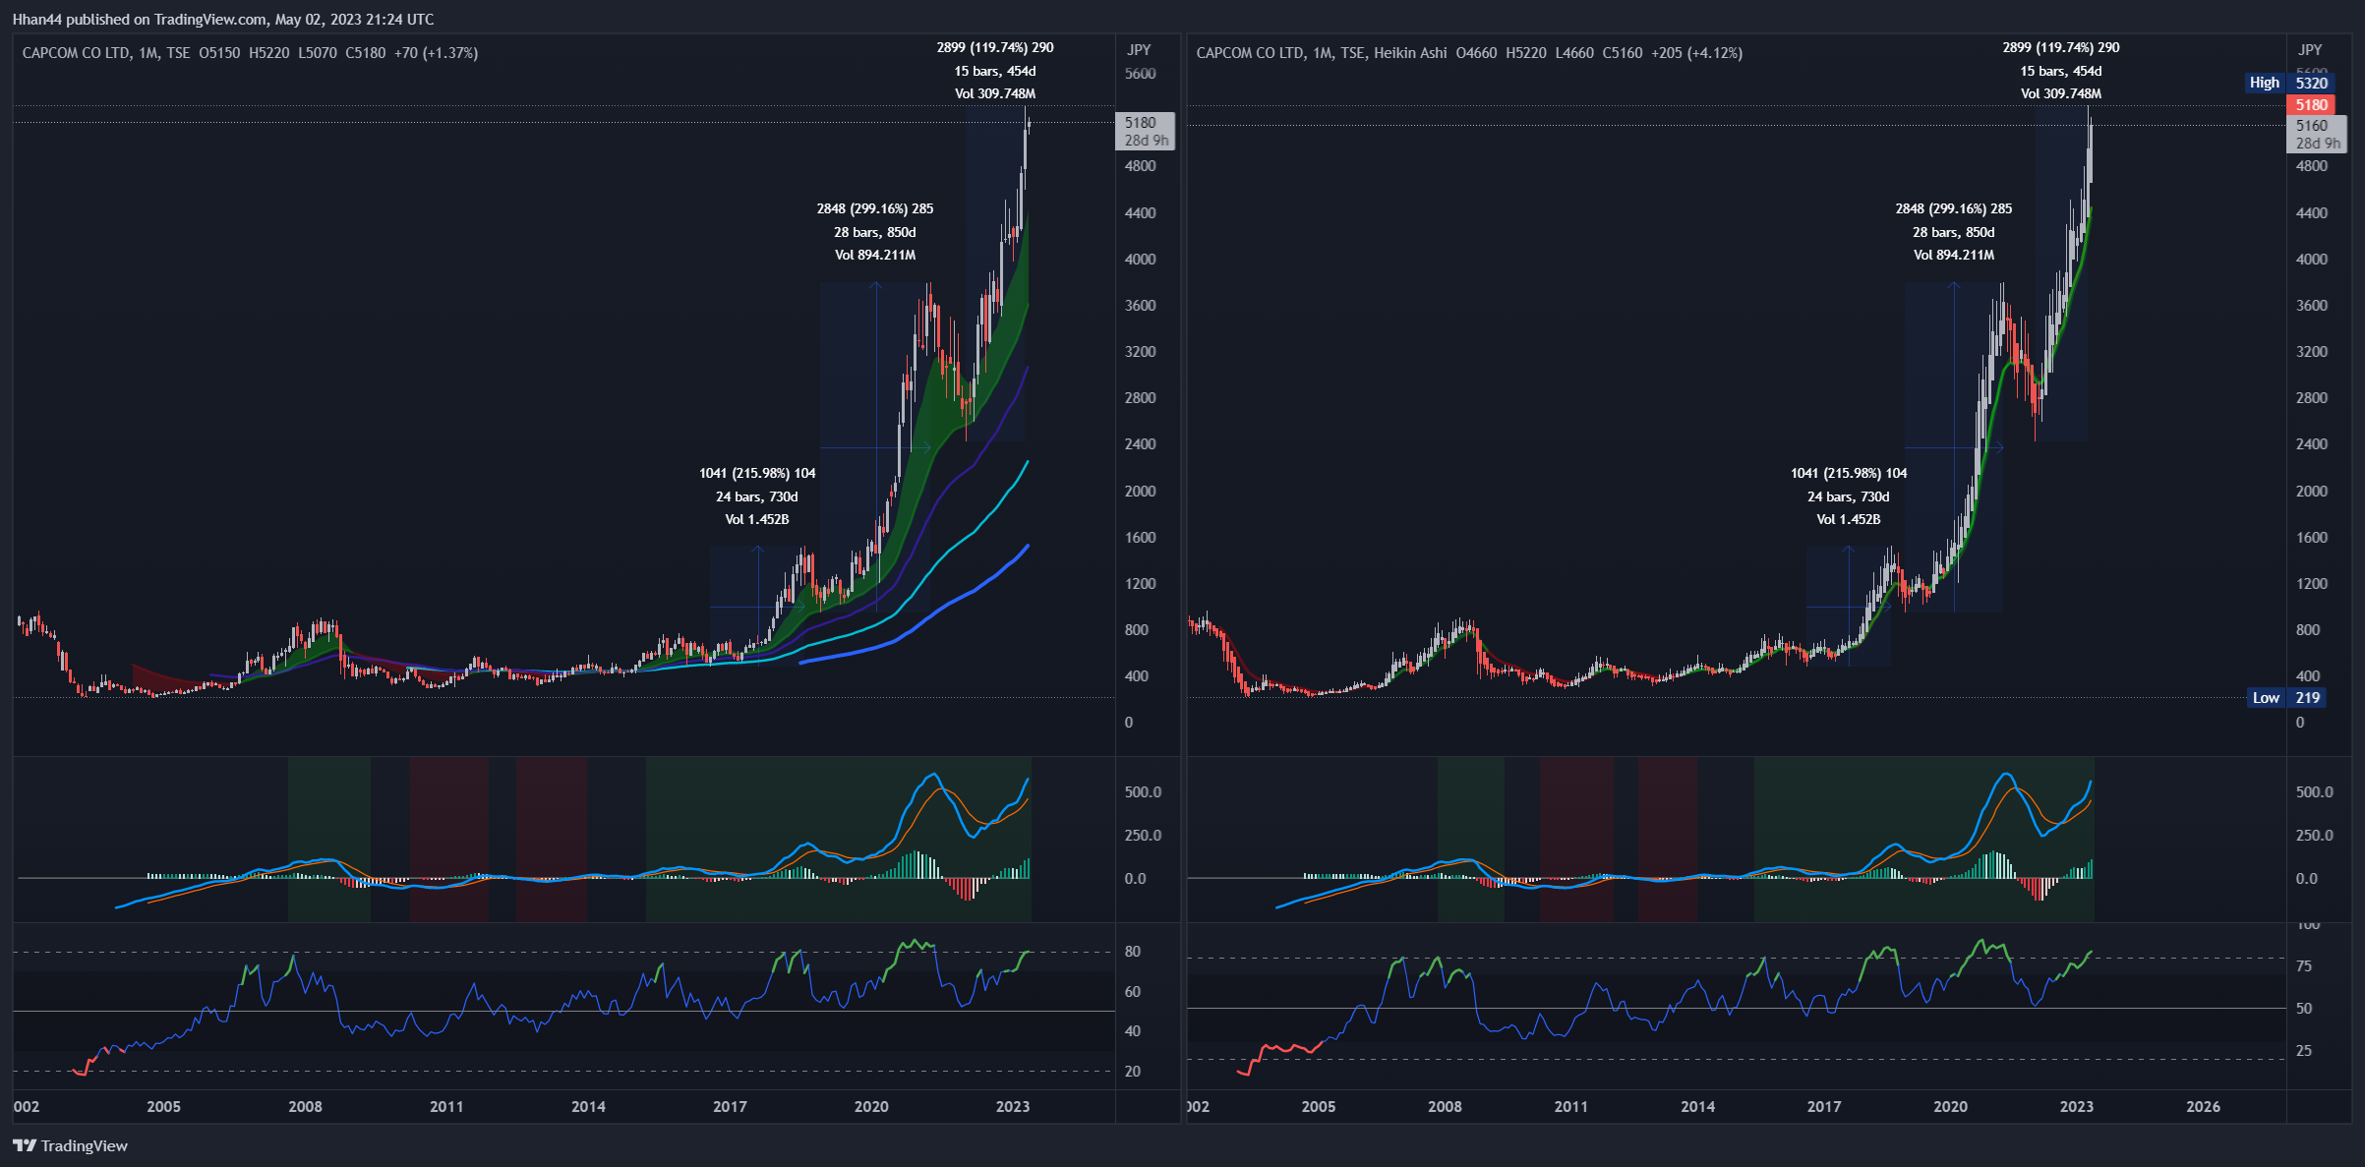Click 75 on Heikin Ashi RSI scale

pos(2304,966)
